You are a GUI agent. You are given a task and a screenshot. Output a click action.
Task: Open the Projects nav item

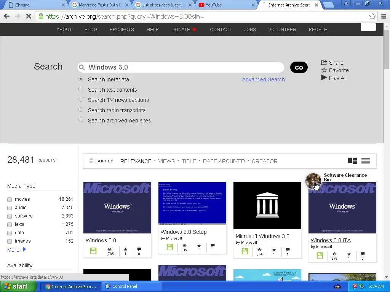[121, 30]
